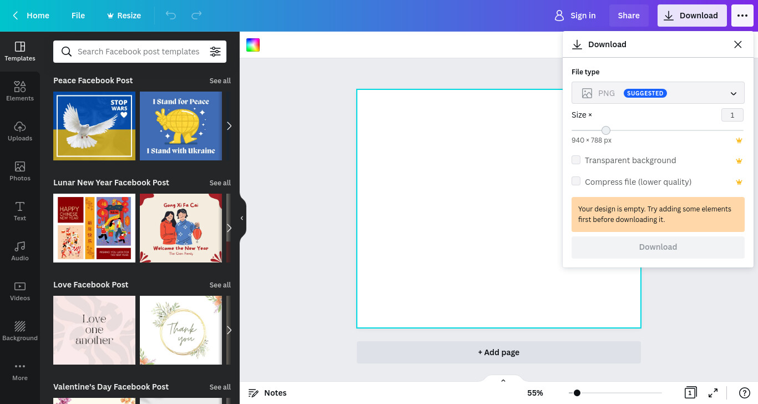
Task: Open the Templates sidebar tab
Action: click(x=20, y=52)
